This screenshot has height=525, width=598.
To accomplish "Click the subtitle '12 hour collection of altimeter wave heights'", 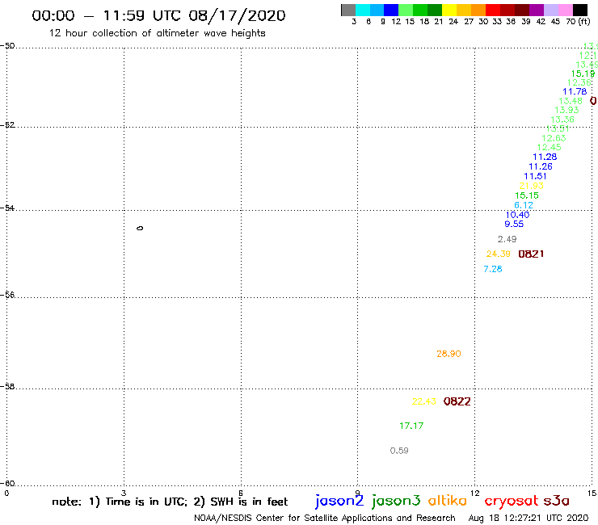I will tap(157, 33).
